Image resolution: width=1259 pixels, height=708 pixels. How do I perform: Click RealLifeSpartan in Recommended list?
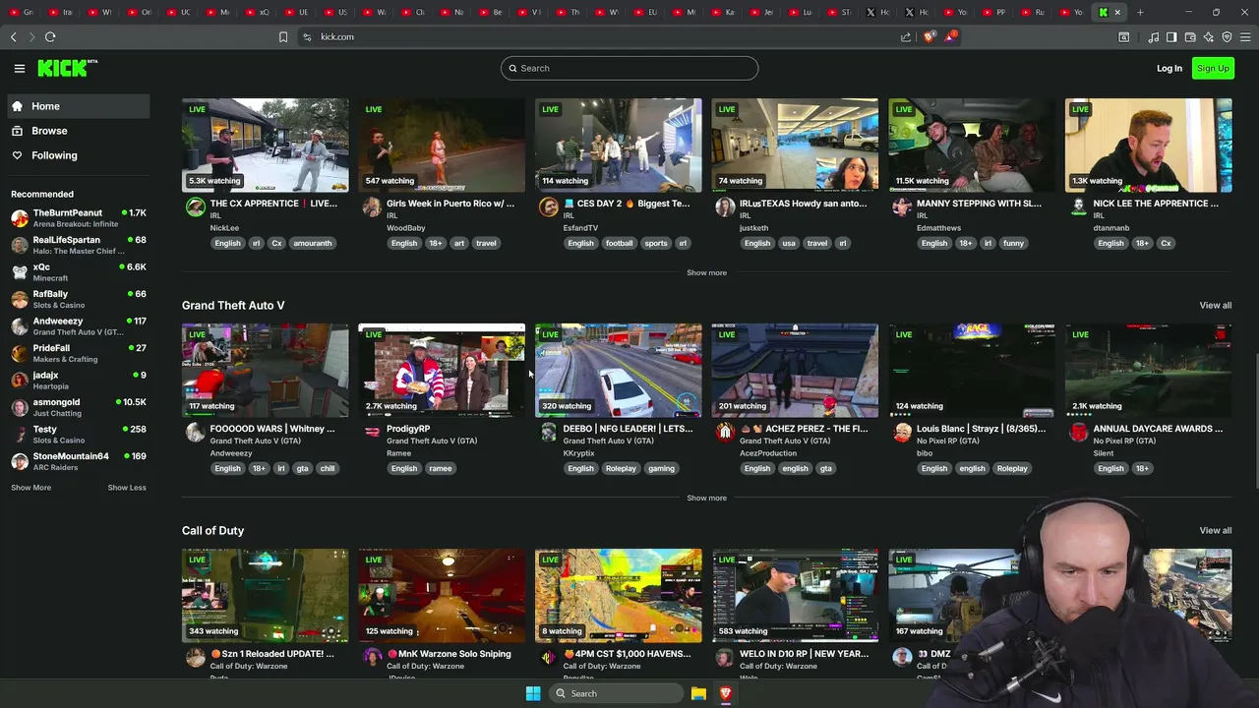click(x=79, y=245)
